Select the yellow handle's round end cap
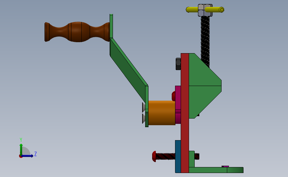 point(222,10)
